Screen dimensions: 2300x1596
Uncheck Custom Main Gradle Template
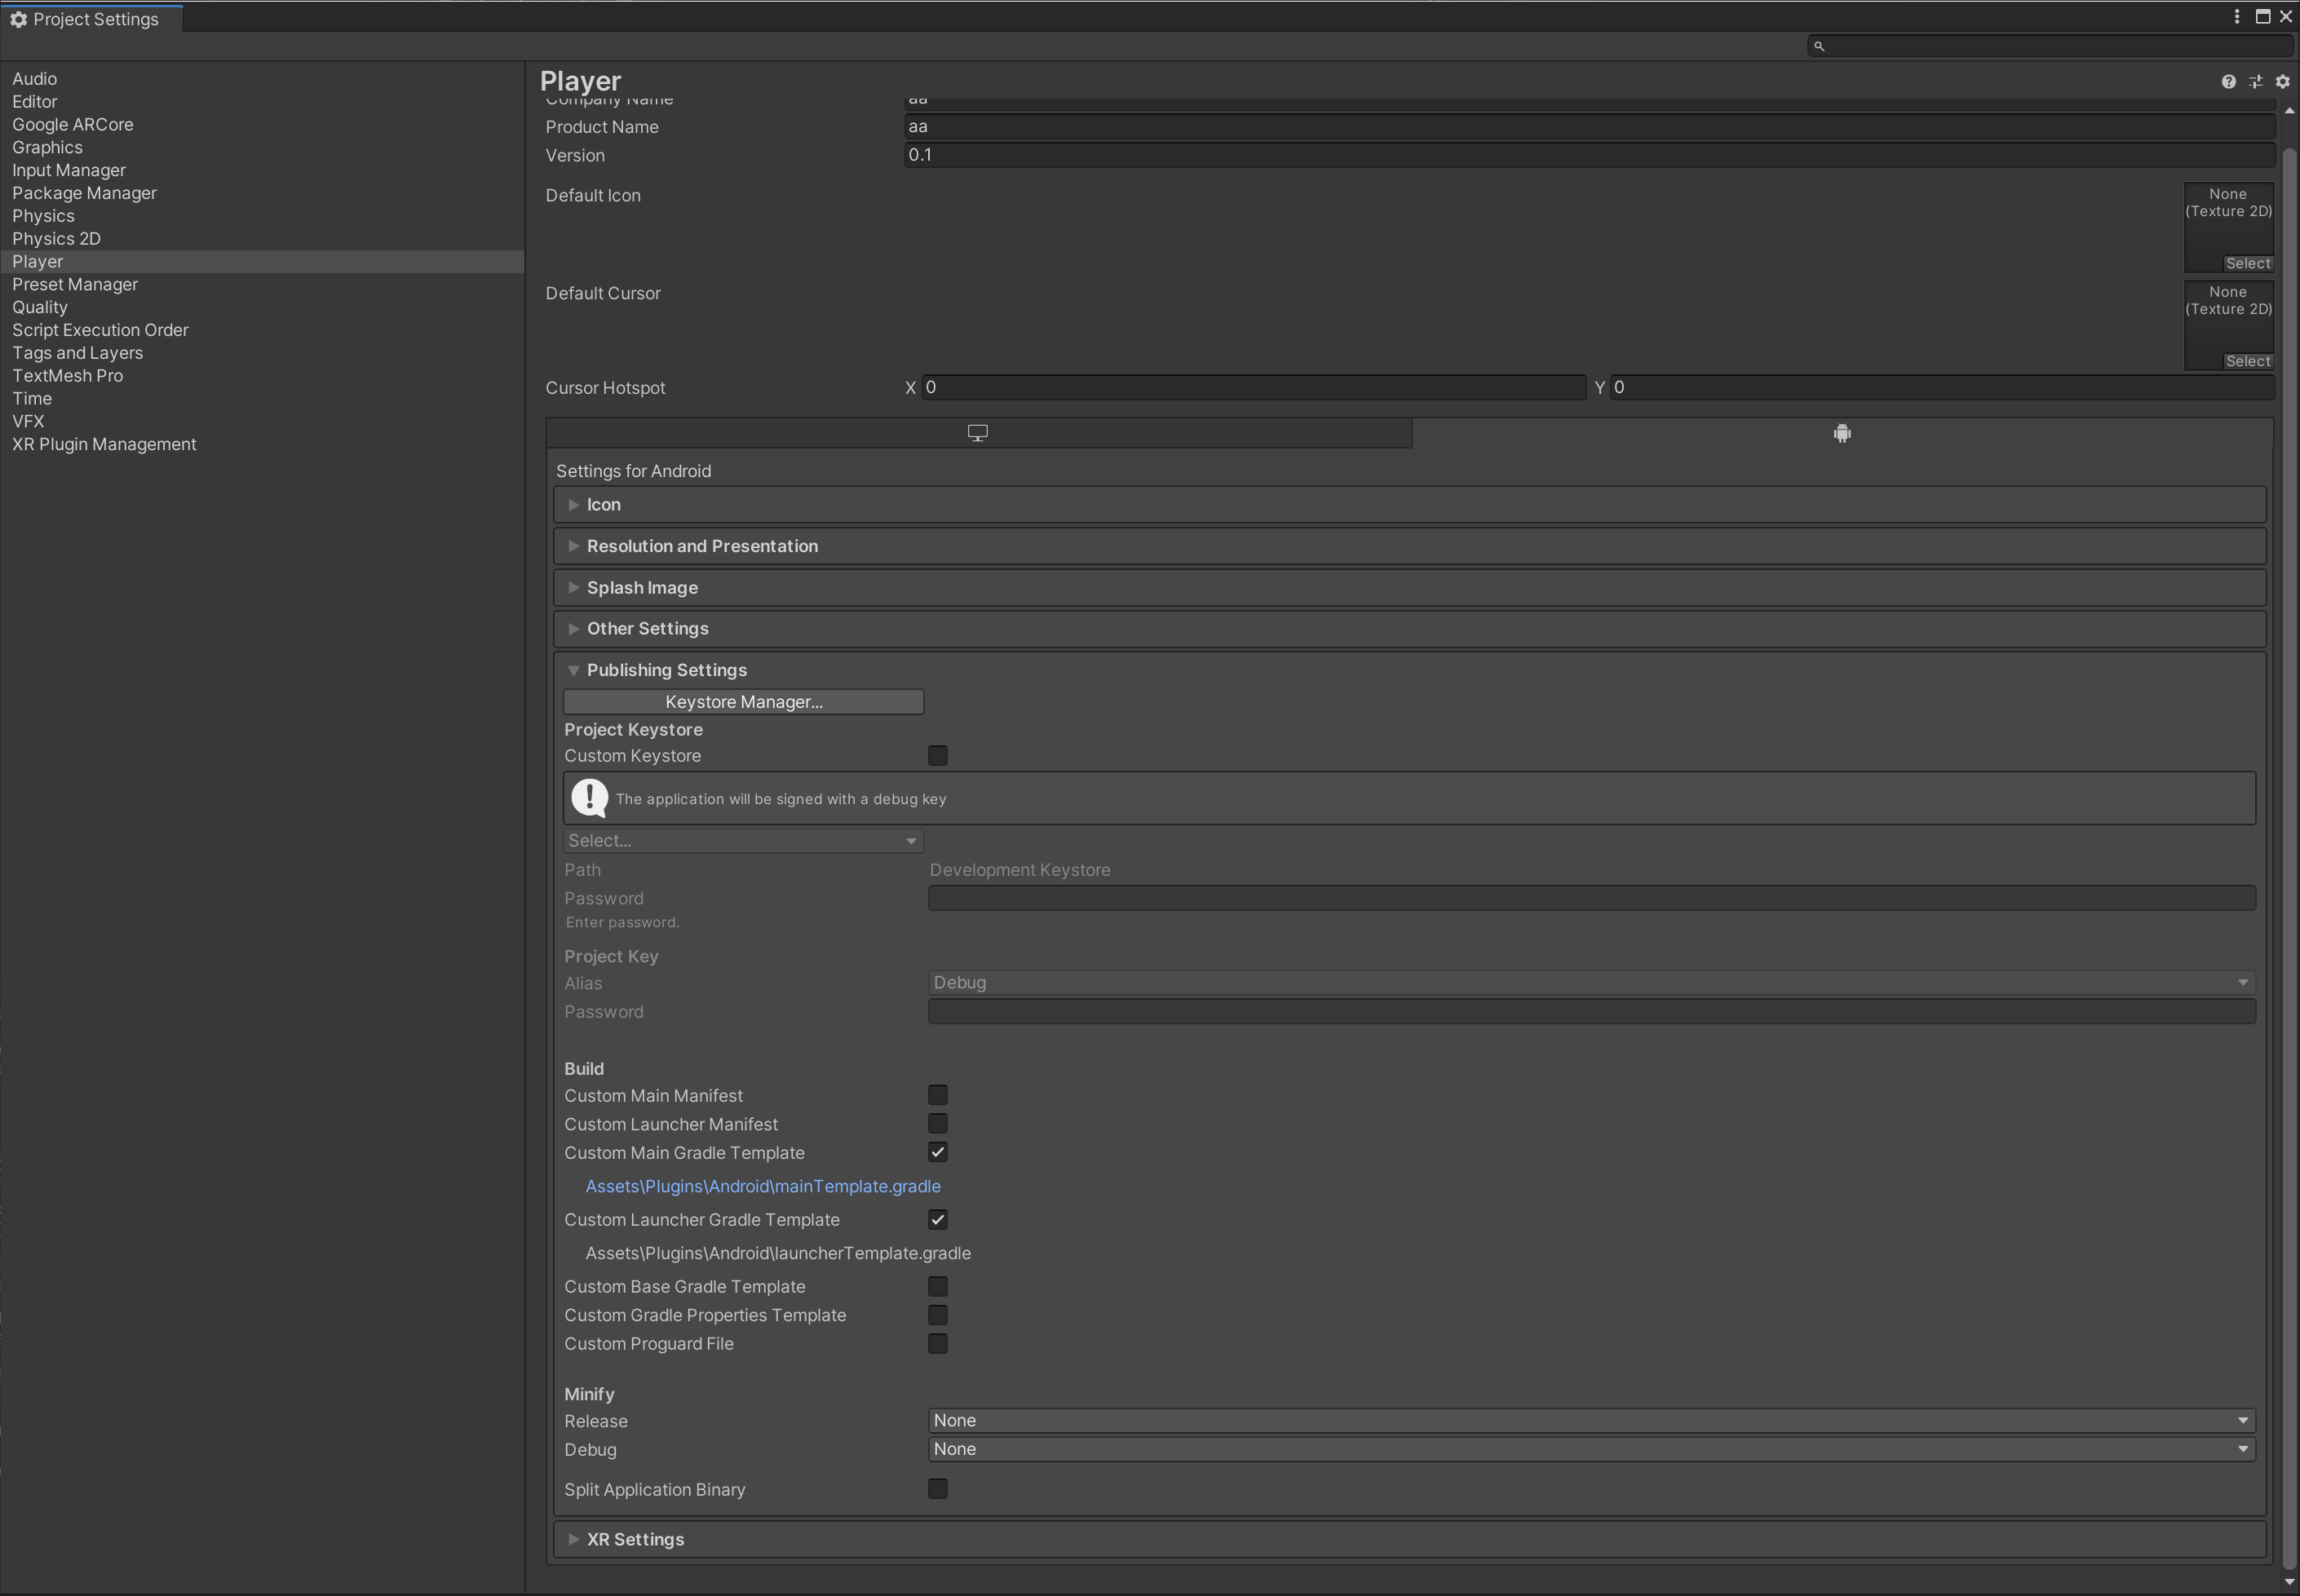click(937, 1153)
